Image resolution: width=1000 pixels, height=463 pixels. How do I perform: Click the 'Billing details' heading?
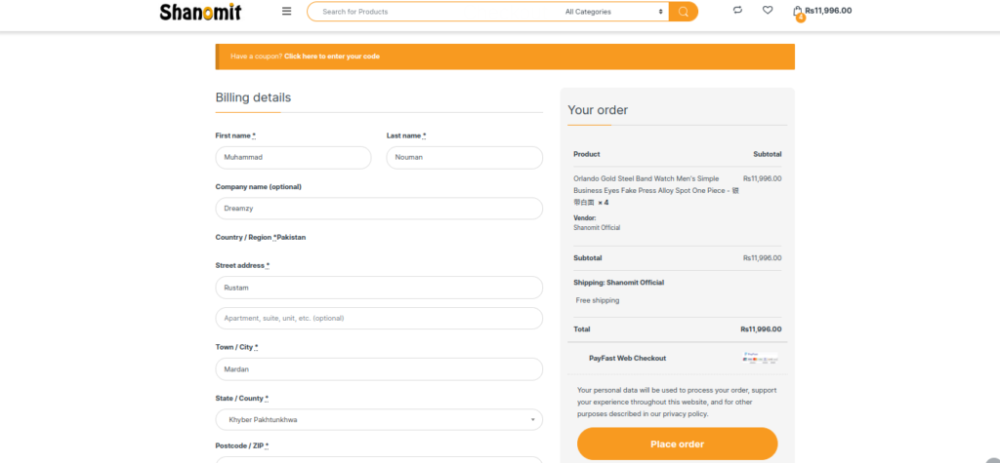tap(253, 97)
